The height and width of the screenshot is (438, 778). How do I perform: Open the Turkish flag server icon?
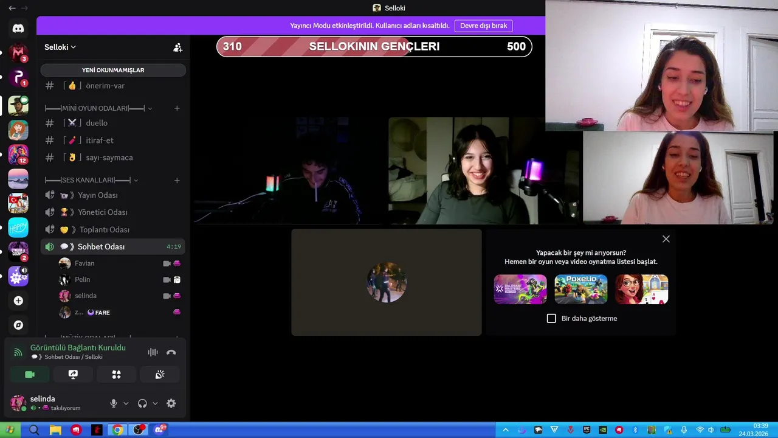tap(18, 203)
